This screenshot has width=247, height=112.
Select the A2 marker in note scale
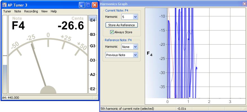click(93, 74)
